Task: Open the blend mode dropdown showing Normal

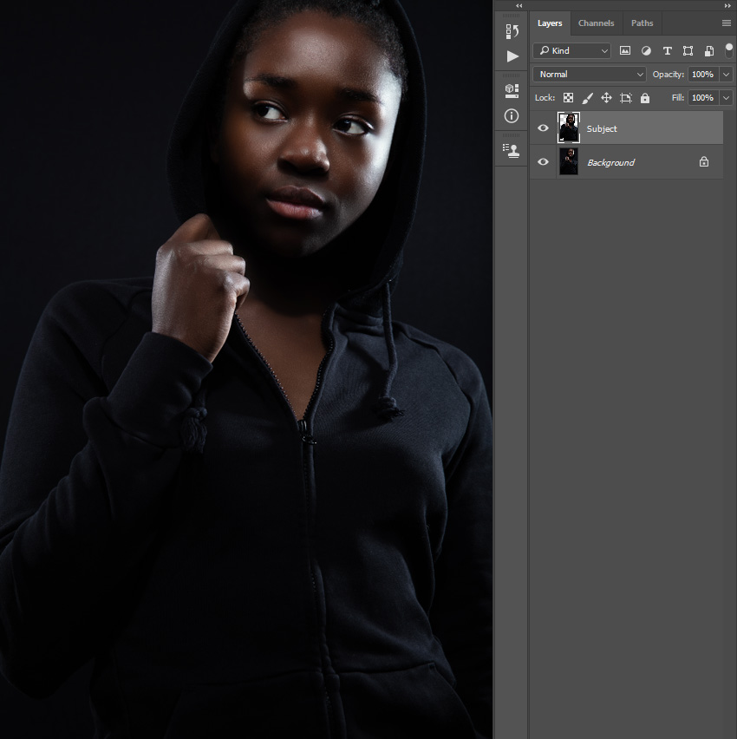Action: coord(589,74)
